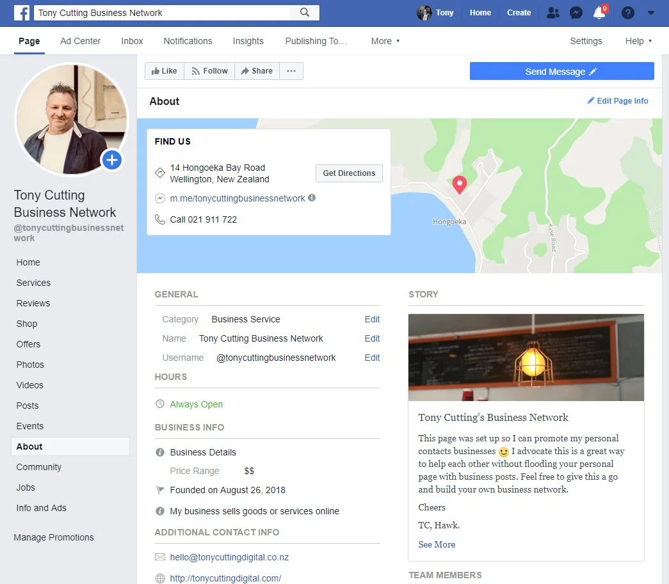Edit the Username field
669x584 pixels.
[372, 358]
